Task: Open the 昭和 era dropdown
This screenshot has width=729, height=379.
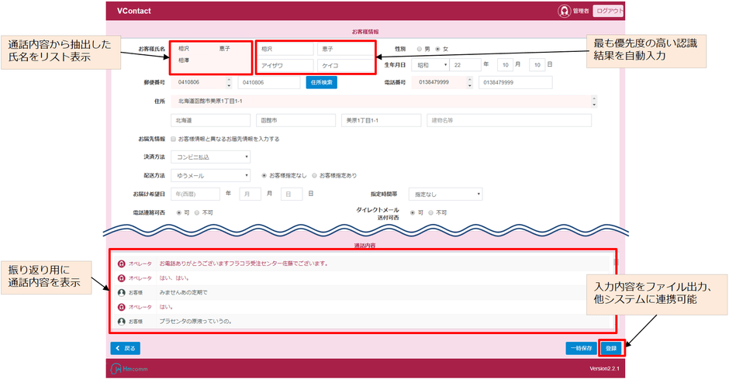Action: click(430, 65)
